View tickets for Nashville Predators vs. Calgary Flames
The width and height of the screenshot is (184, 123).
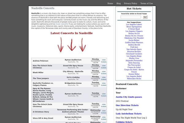click(104, 84)
